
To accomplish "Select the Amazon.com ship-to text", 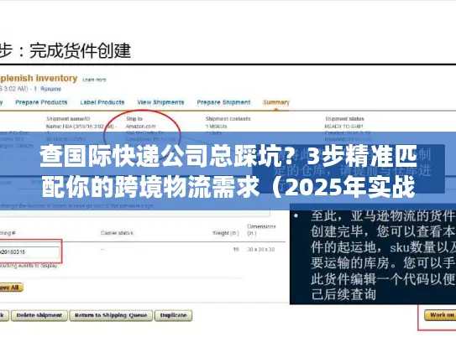I will point(141,127).
